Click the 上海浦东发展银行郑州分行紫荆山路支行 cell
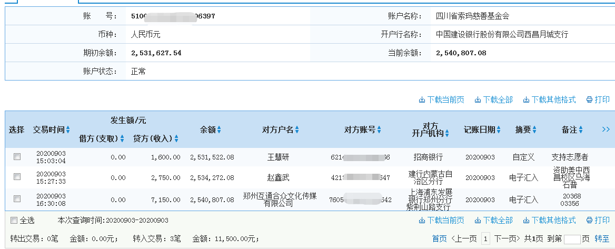Image resolution: width=615 pixels, height=249 pixels. (431, 200)
